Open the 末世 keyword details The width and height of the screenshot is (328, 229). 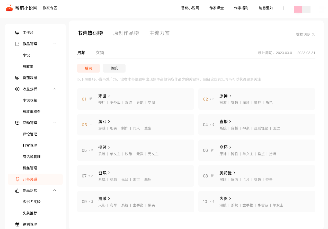pyautogui.click(x=104, y=96)
